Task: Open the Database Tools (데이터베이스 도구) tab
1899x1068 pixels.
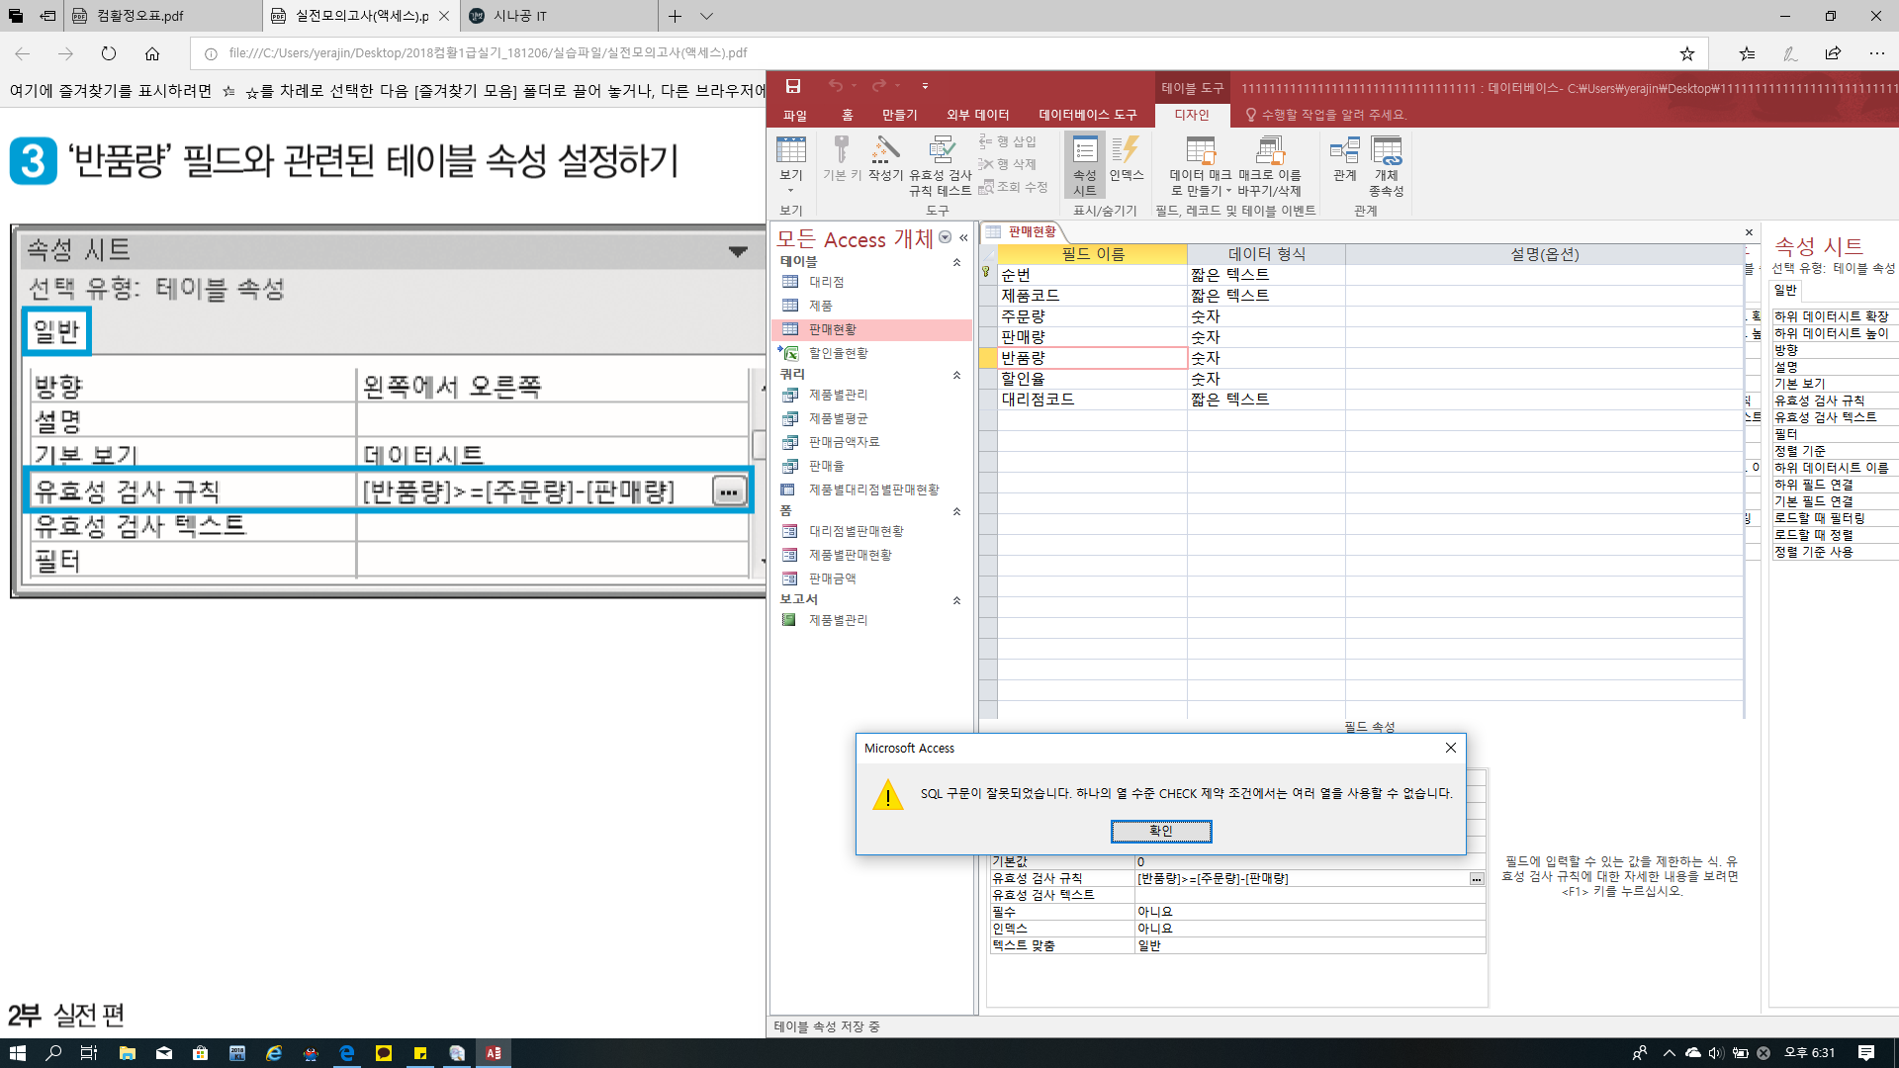Action: pyautogui.click(x=1087, y=115)
